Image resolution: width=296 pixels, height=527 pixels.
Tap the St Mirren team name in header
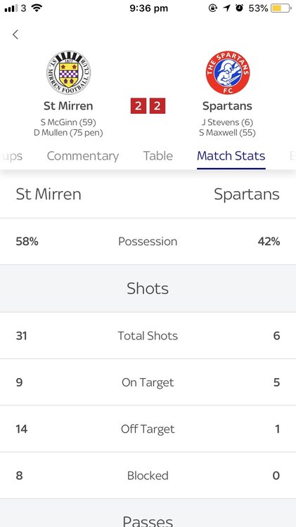pos(68,106)
